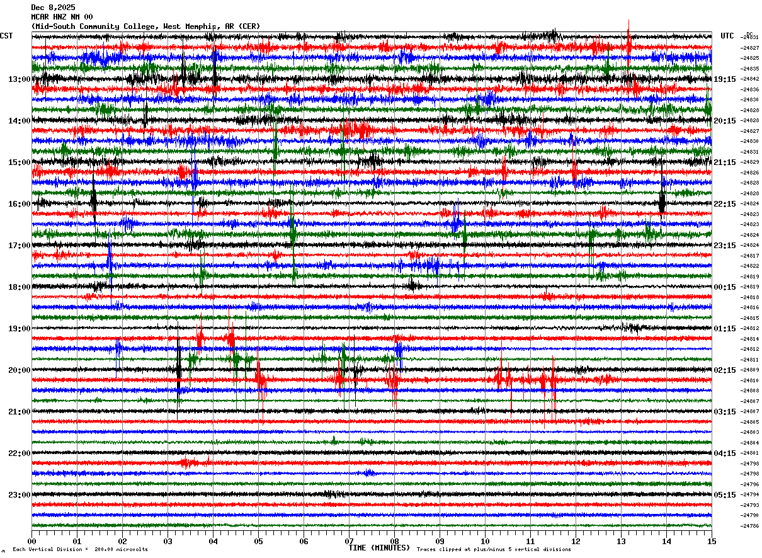The height and width of the screenshot is (558, 762).
Task: Click minute tick label 09 on bottom axis
Action: pos(440,540)
